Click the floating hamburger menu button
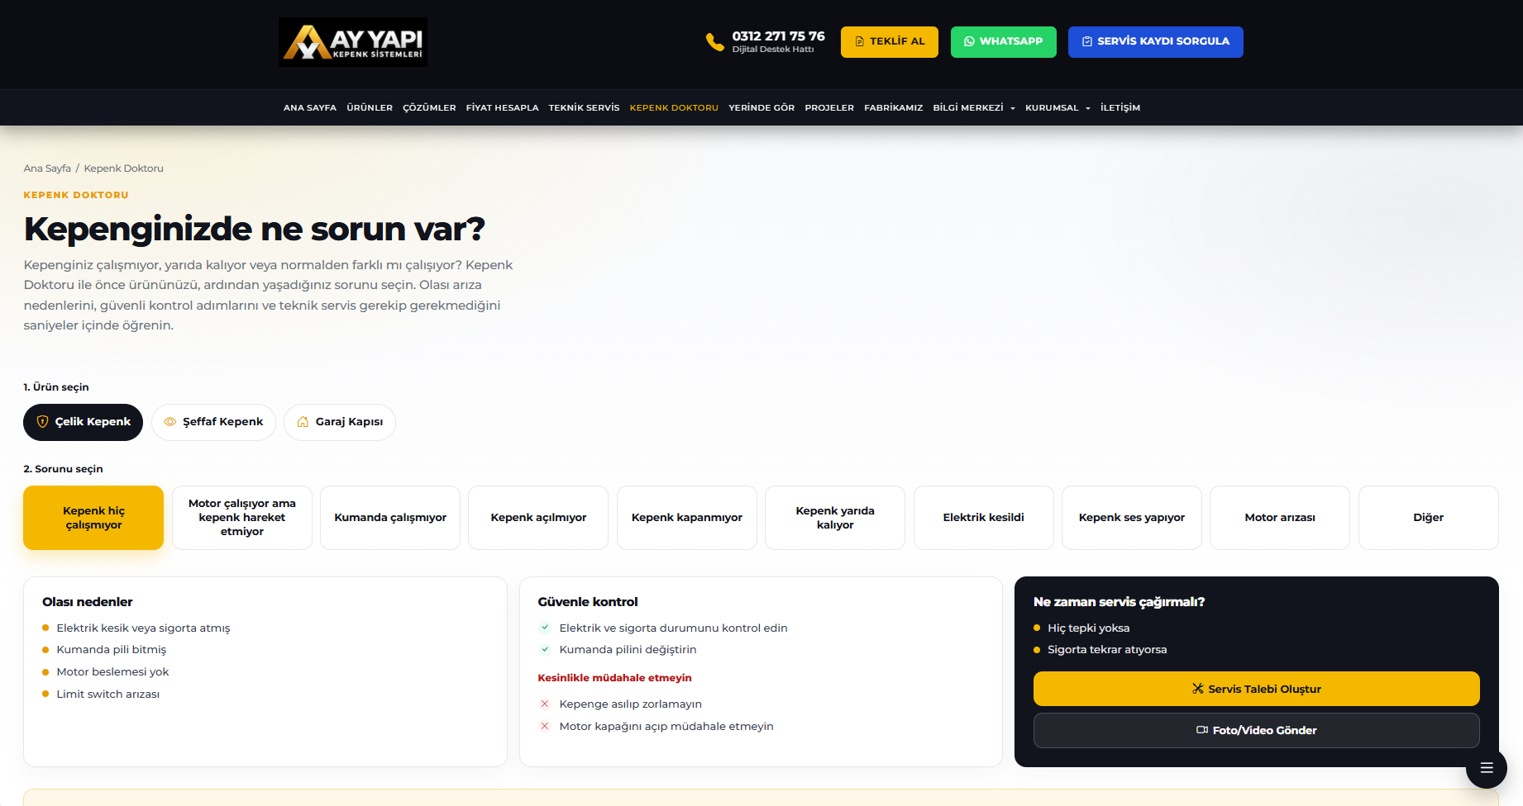This screenshot has width=1523, height=806. click(x=1486, y=768)
